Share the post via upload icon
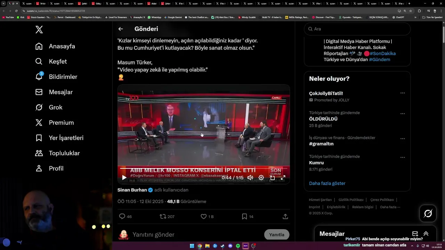 285,216
